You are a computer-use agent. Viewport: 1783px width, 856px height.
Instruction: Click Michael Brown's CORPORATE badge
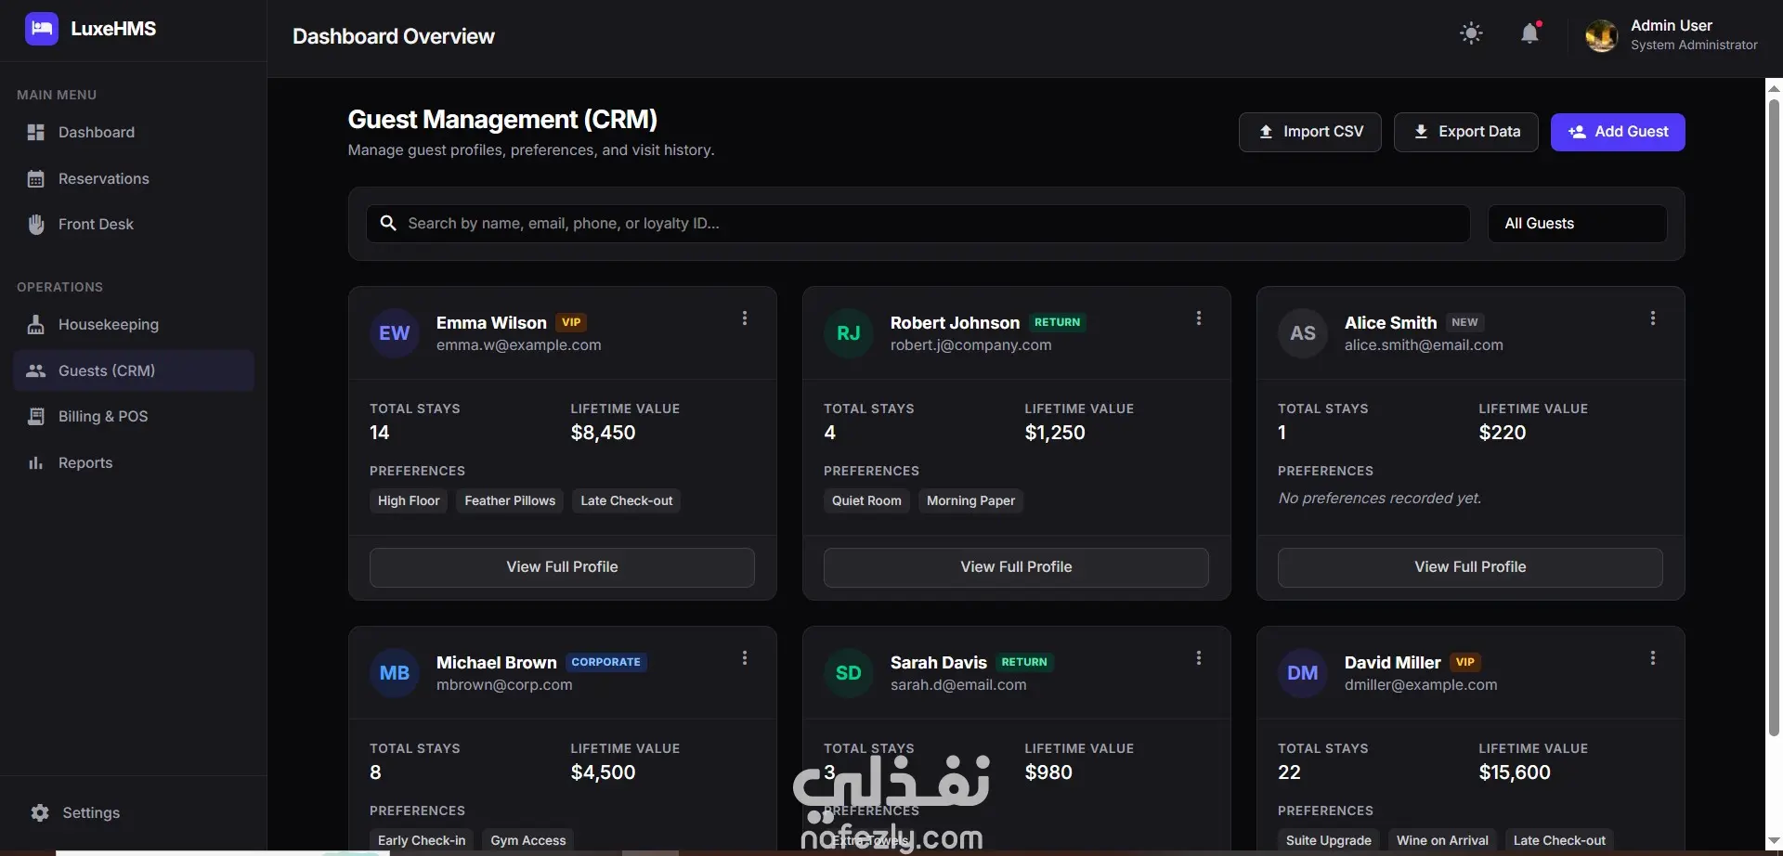pyautogui.click(x=605, y=662)
